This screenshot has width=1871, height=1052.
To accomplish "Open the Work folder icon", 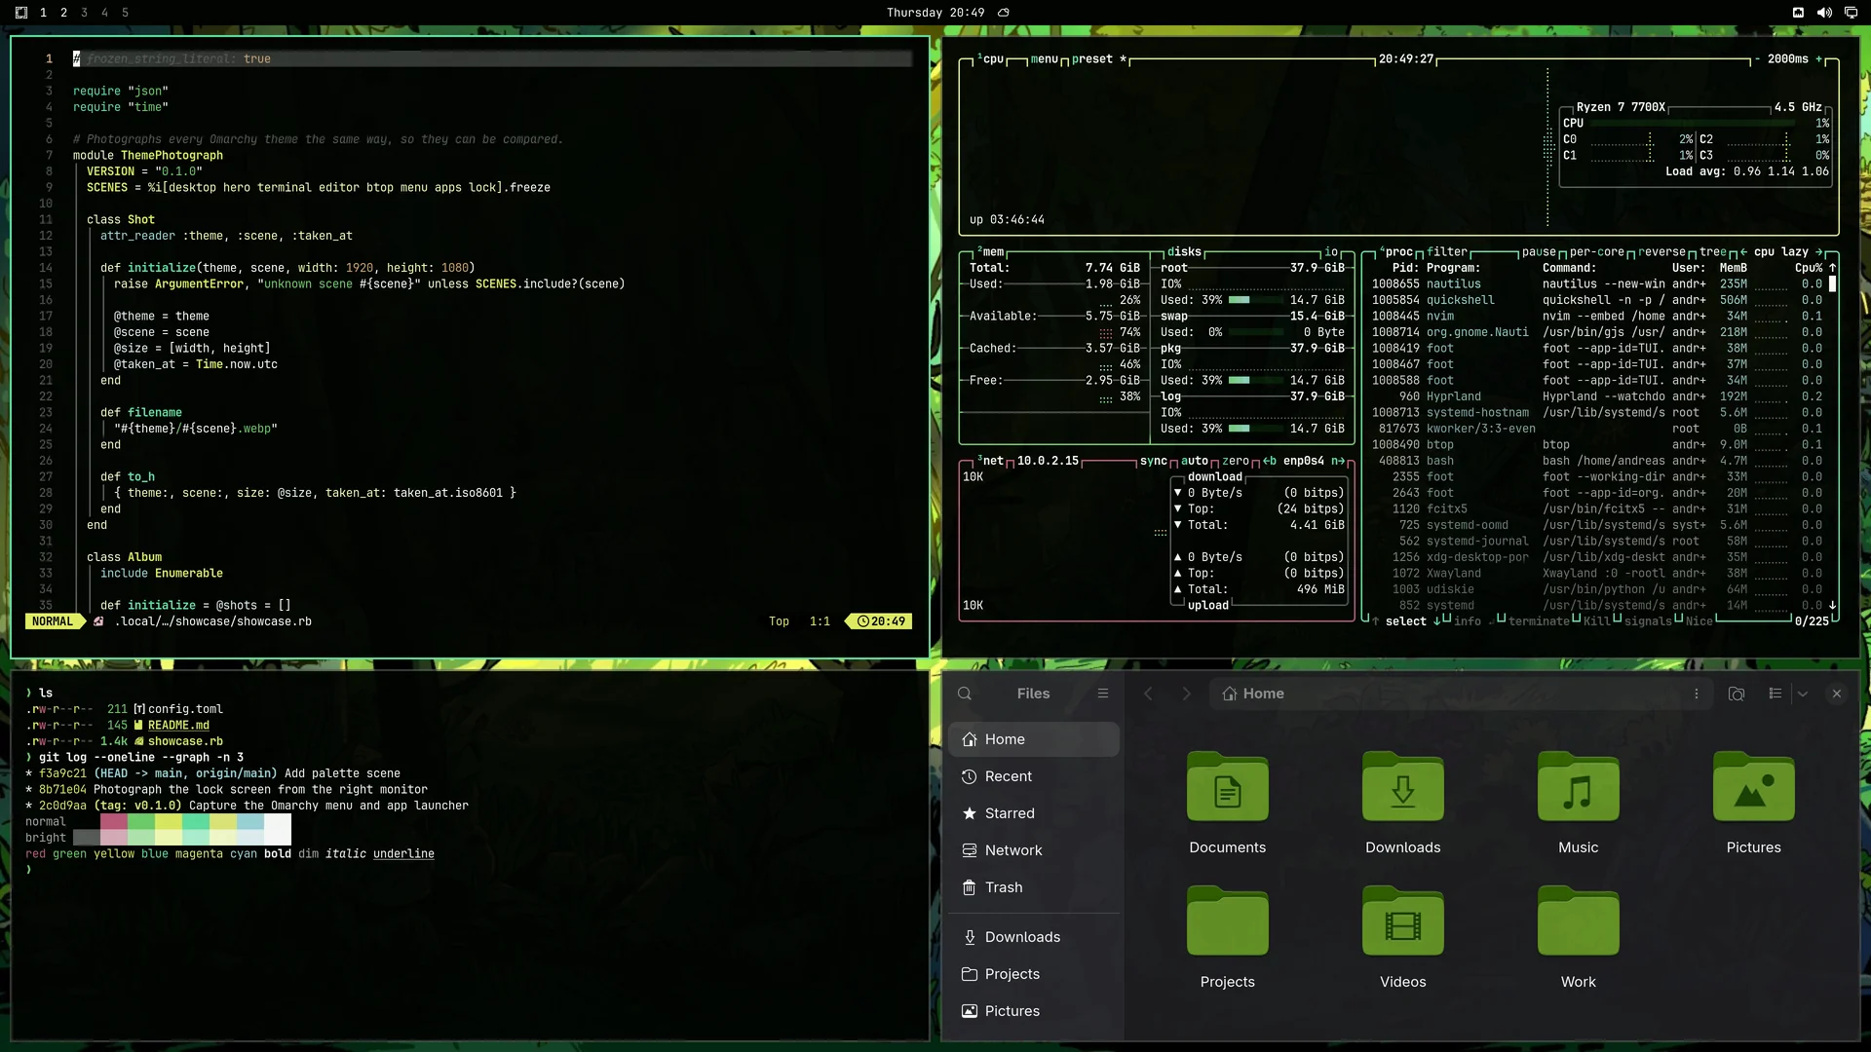I will click(1578, 920).
